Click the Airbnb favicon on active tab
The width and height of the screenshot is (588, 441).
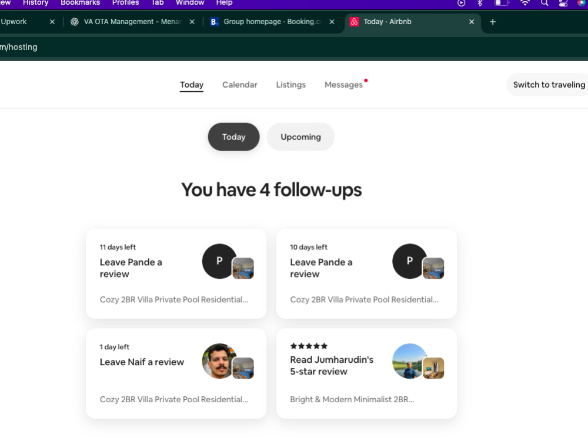coord(354,22)
